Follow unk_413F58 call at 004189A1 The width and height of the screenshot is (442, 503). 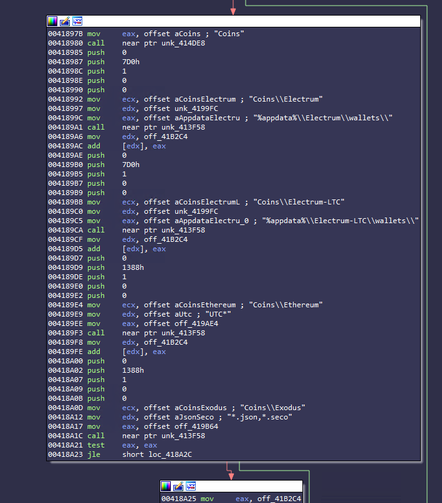click(183, 127)
